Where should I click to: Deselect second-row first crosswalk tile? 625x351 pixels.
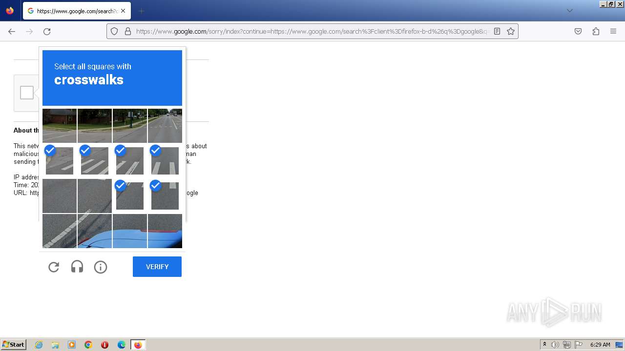[x=60, y=161]
